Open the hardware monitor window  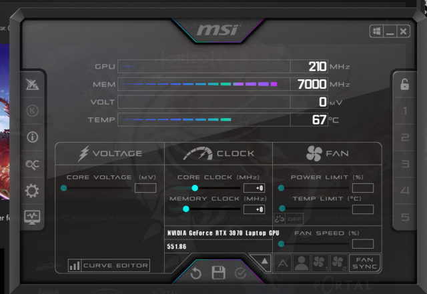31,217
